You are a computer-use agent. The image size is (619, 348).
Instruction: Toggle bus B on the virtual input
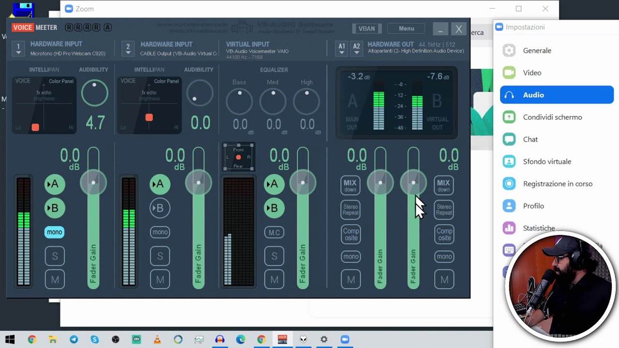tap(274, 208)
